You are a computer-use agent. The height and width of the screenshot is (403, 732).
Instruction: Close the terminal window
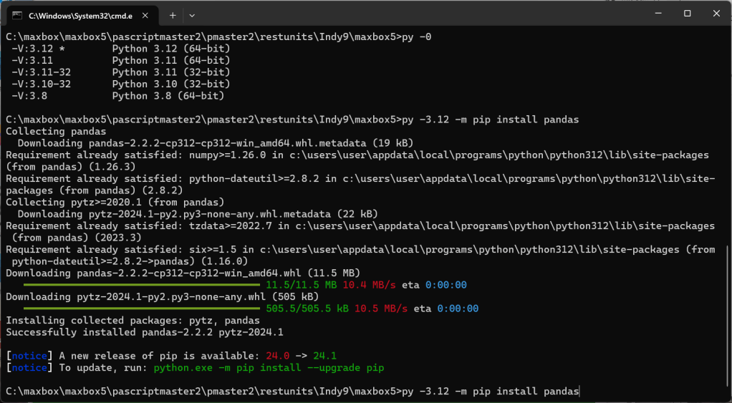click(x=716, y=14)
